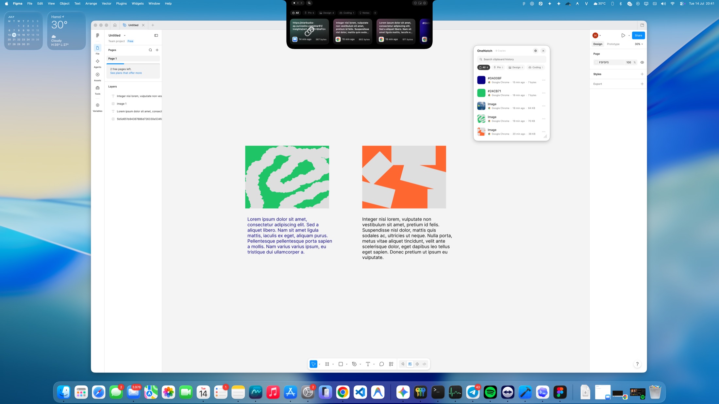The image size is (719, 404).
Task: Open Move tool options dropdown arrow
Action: coord(319,364)
